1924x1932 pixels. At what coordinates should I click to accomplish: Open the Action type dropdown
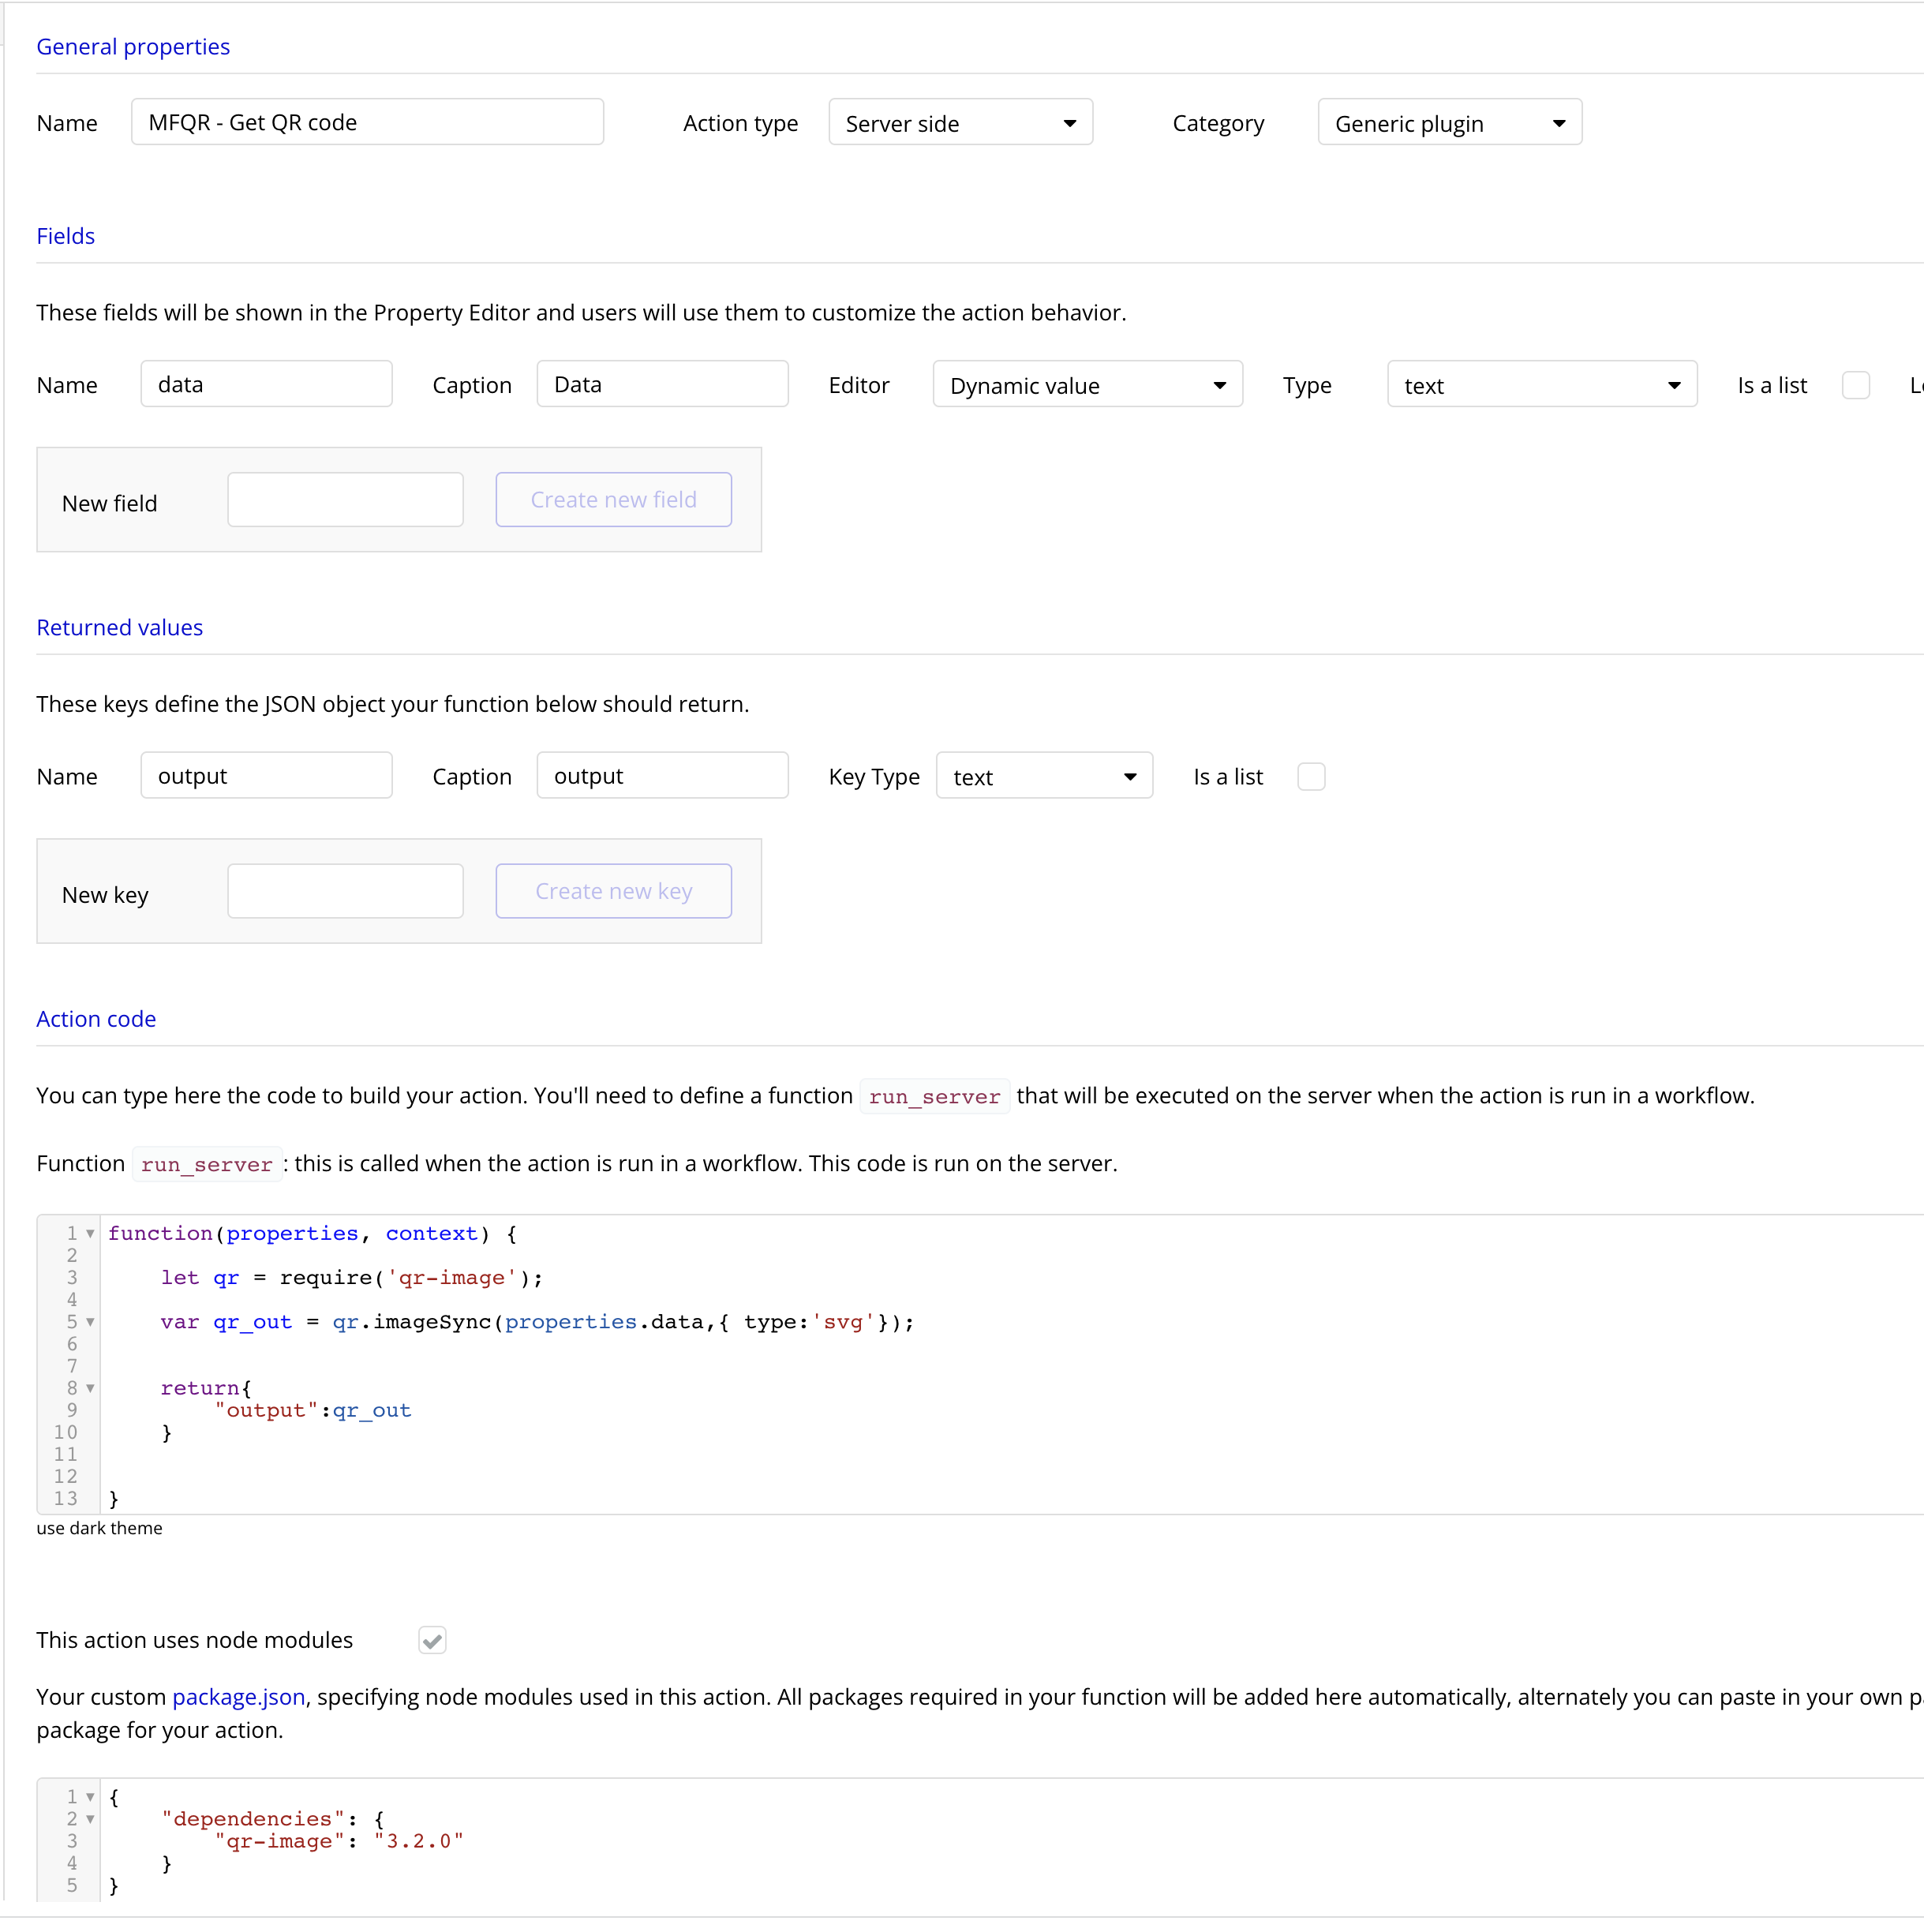(x=960, y=123)
